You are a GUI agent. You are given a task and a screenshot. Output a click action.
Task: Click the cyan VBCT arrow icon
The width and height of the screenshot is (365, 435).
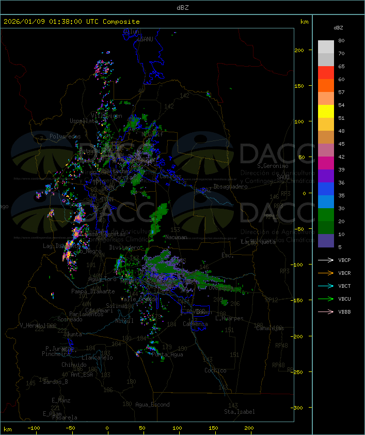[x=326, y=286]
